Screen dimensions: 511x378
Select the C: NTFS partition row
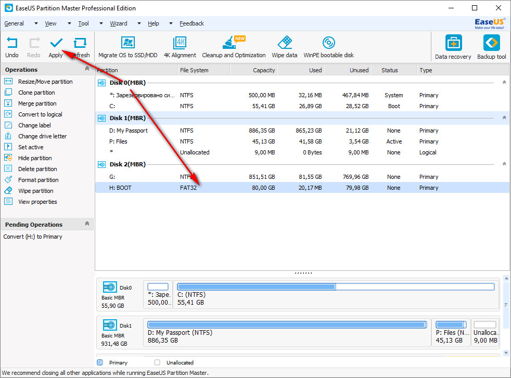pos(302,106)
